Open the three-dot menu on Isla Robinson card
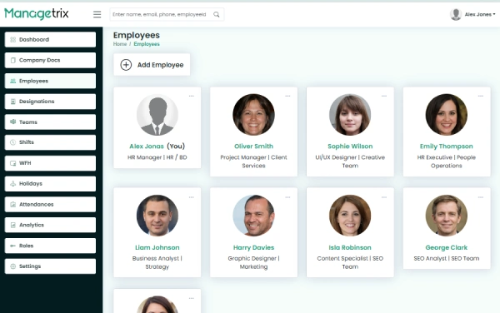The height and width of the screenshot is (313, 500). pos(384,197)
